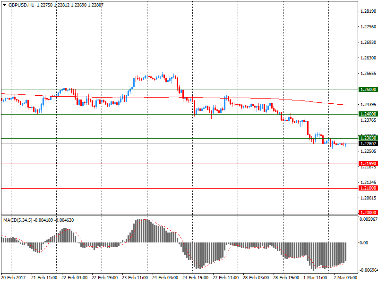The height and width of the screenshot is (283, 378).
Task: Click the 27 Feb 11:00 time label
Action: coord(225,278)
